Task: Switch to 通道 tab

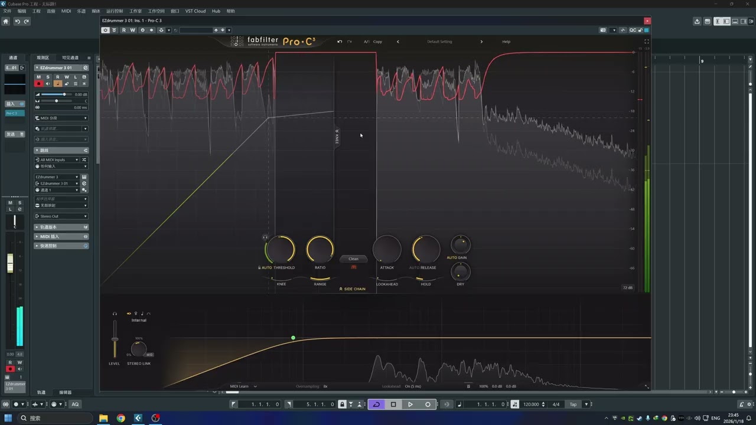Action: [x=13, y=58]
